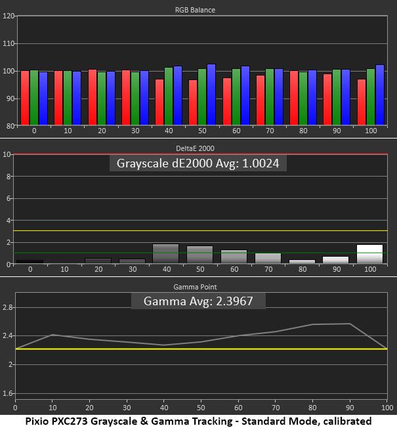Click the Grayscale dE2000 Avg: 1.0024 label

198,163
